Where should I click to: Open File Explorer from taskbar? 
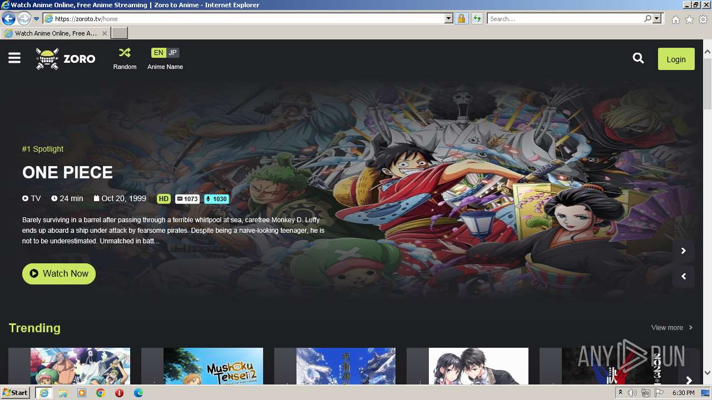tap(63, 393)
